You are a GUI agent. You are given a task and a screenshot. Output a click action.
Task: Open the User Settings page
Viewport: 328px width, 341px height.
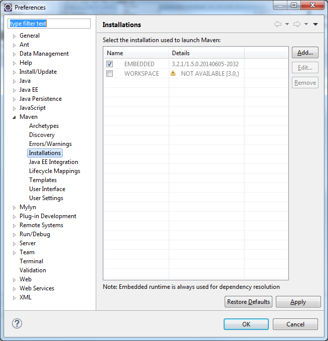point(46,198)
